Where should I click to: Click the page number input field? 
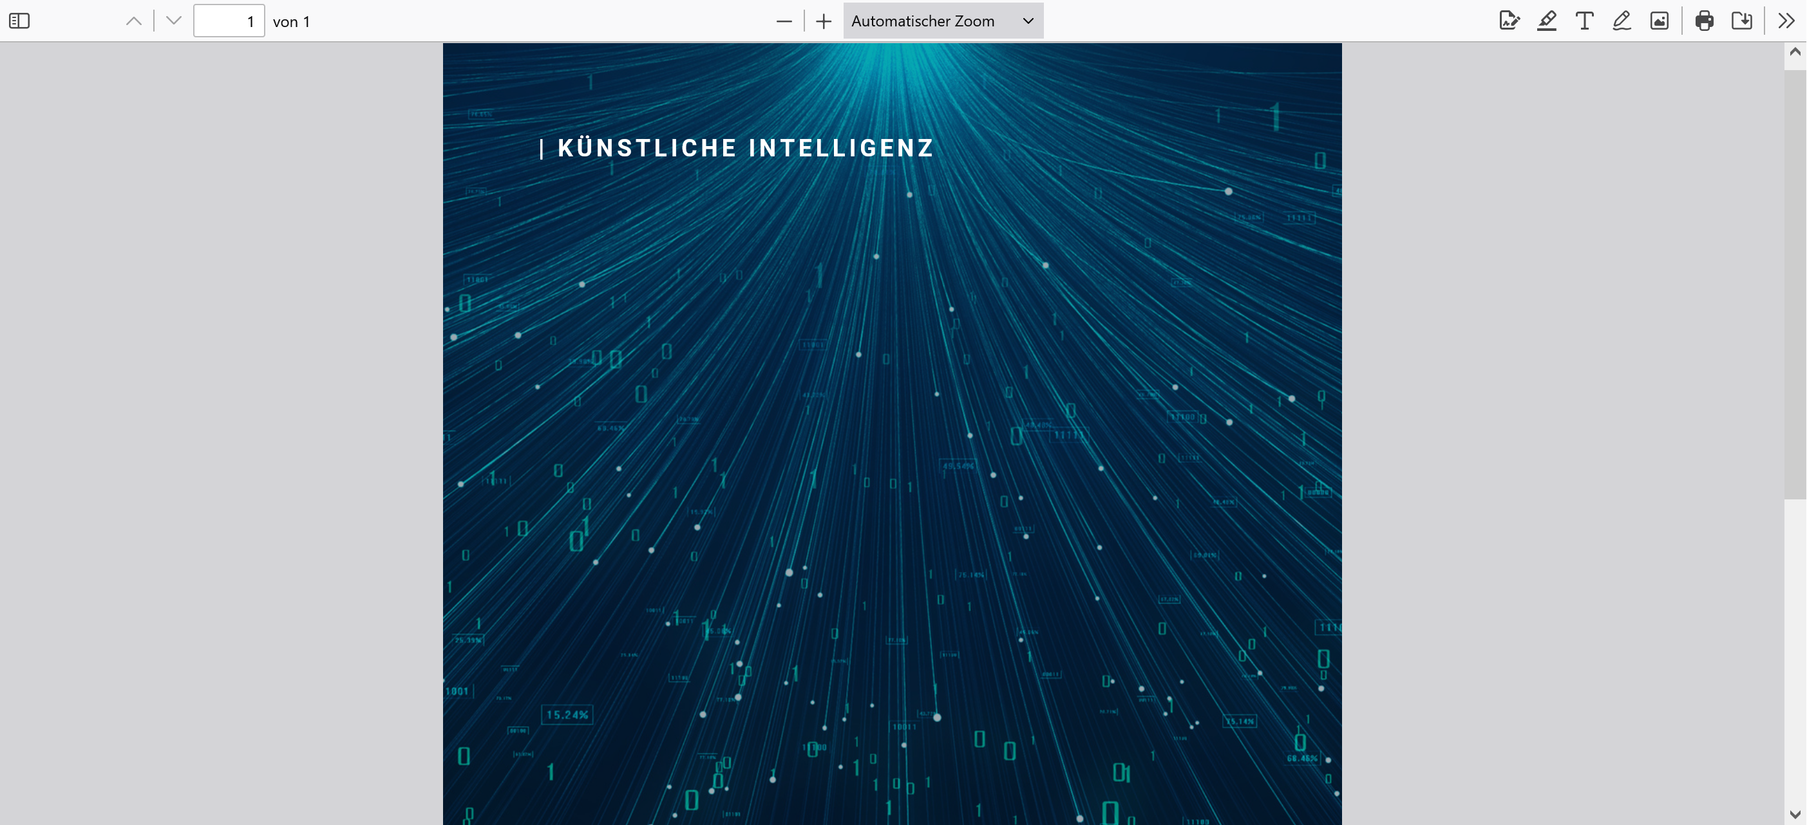point(229,21)
